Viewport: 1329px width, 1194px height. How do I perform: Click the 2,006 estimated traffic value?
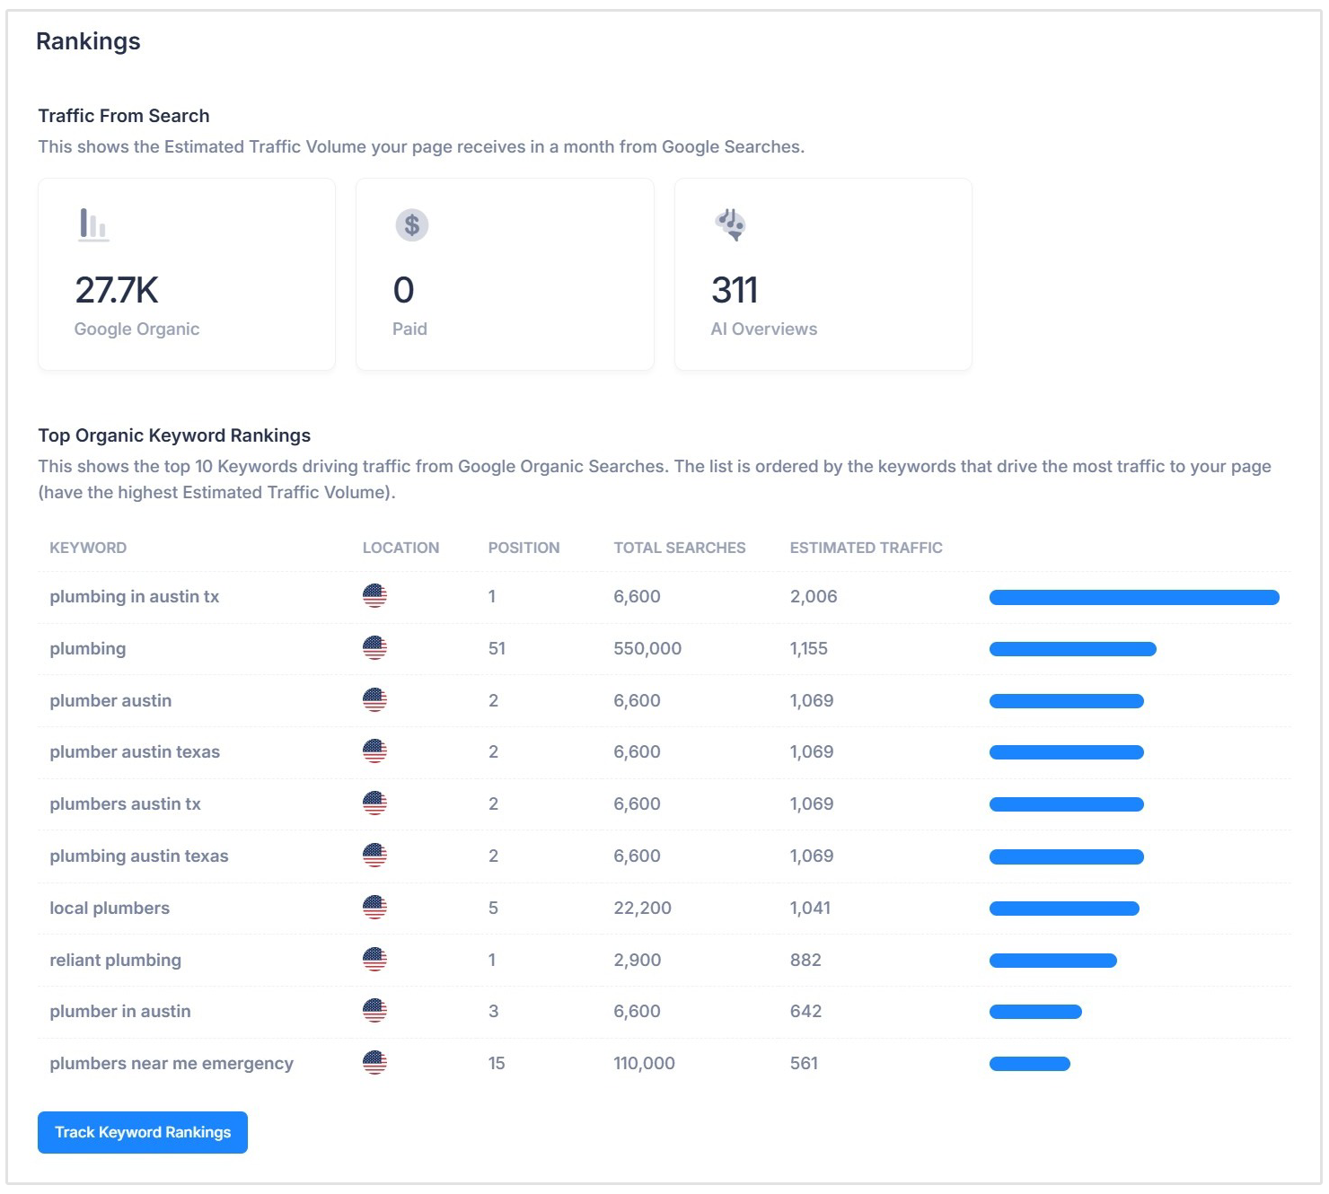coord(814,596)
